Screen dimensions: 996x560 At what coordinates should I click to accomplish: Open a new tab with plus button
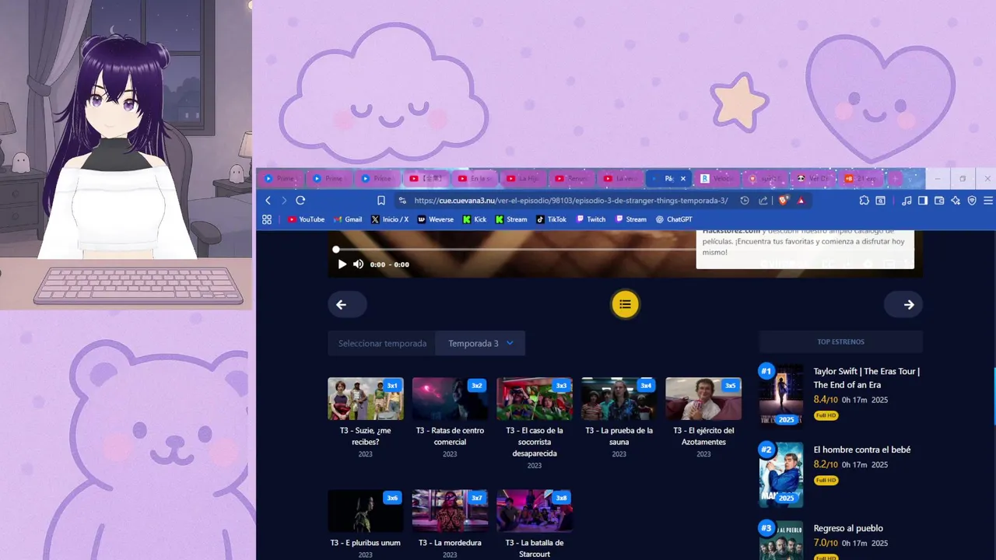pos(895,179)
